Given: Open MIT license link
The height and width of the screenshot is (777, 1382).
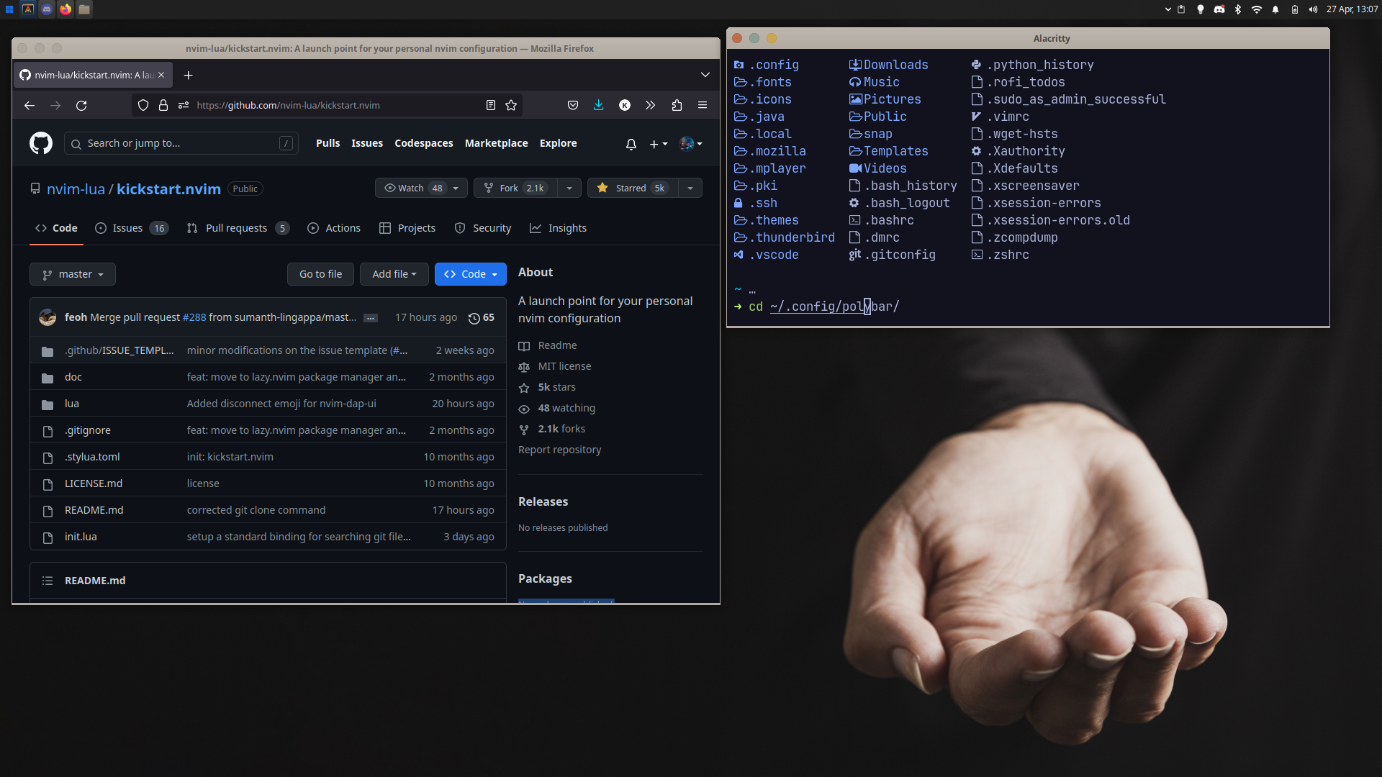Looking at the screenshot, I should pyautogui.click(x=564, y=366).
